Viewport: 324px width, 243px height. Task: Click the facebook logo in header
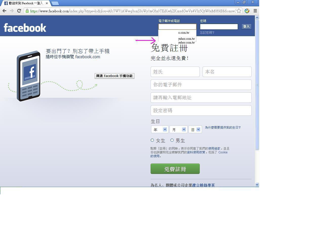click(25, 28)
